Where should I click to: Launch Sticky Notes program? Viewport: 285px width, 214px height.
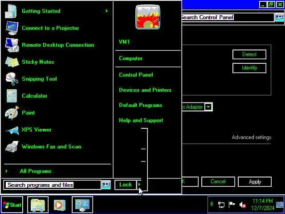pos(38,62)
